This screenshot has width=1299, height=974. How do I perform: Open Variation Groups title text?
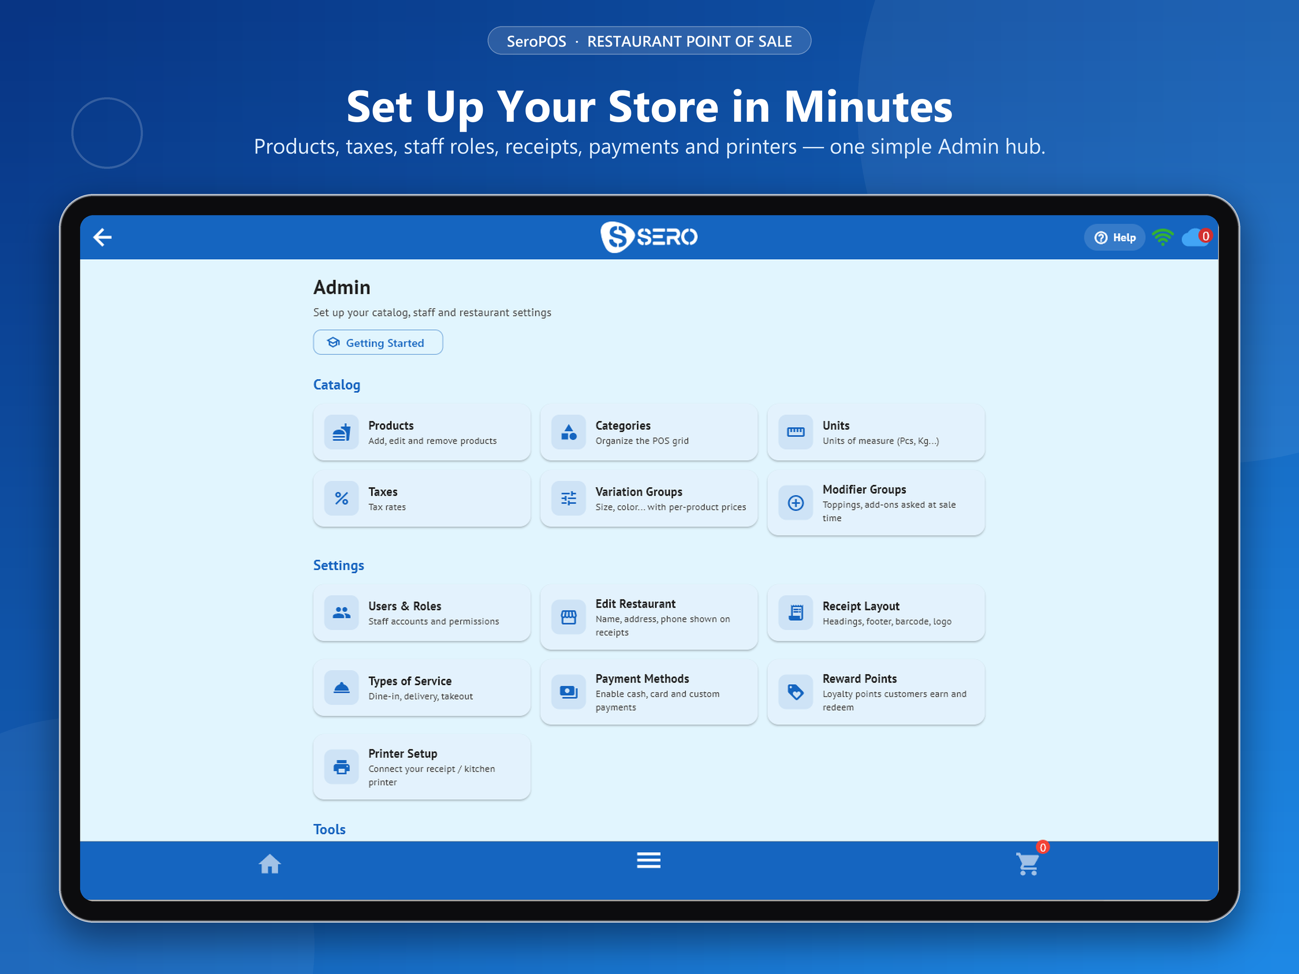[x=639, y=492]
